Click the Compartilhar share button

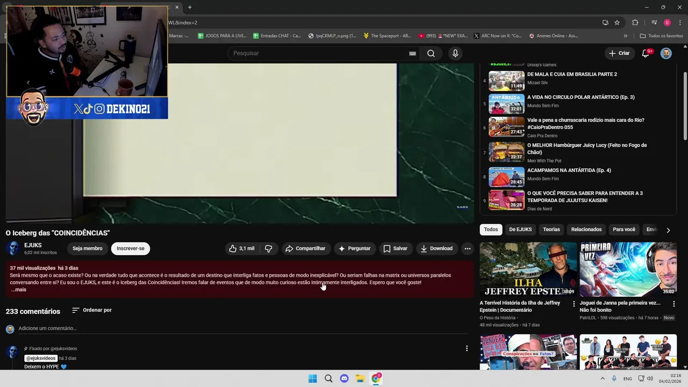[305, 248]
